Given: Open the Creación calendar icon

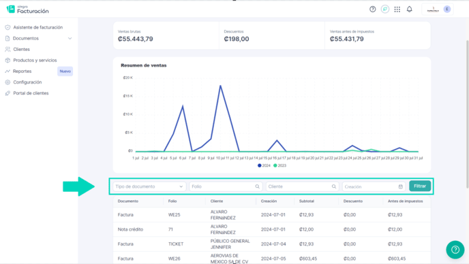Looking at the screenshot, I should coord(401,186).
